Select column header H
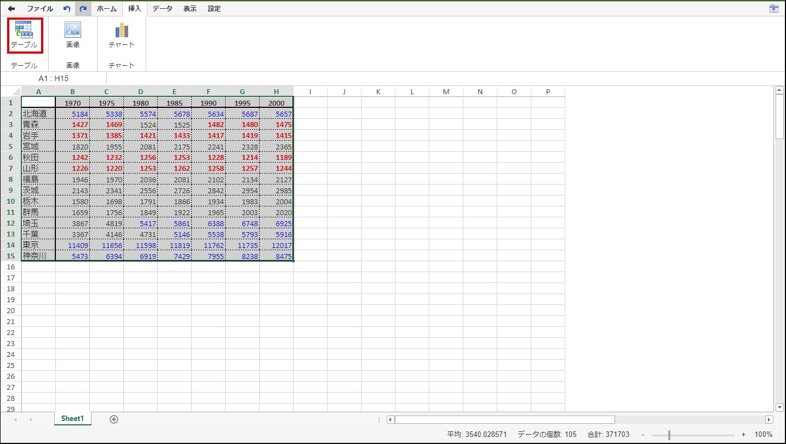Viewport: 786px width, 444px height. (x=276, y=91)
